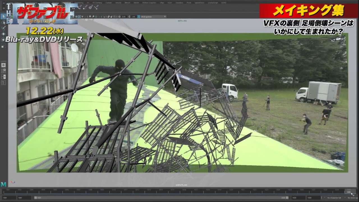This screenshot has height=202, width=359.
Task: Pick the Rotate tool in toolbox
Action: click(4, 40)
